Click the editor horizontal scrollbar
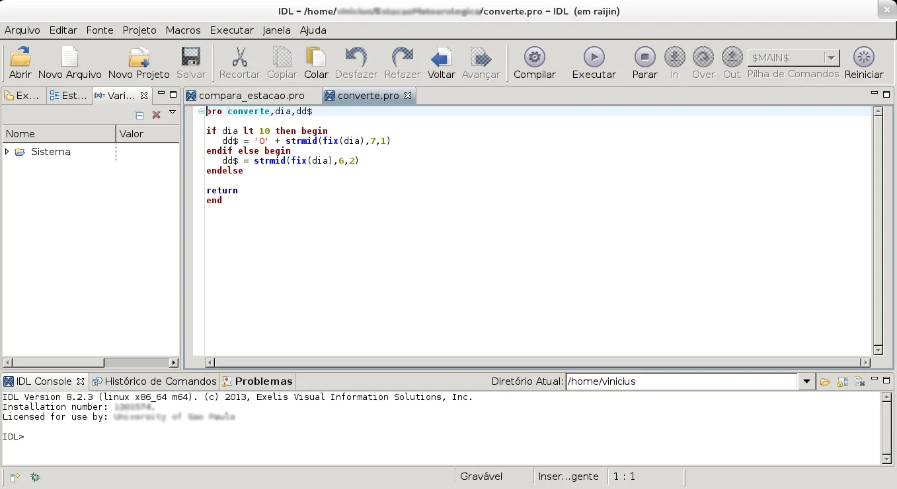 click(x=537, y=362)
